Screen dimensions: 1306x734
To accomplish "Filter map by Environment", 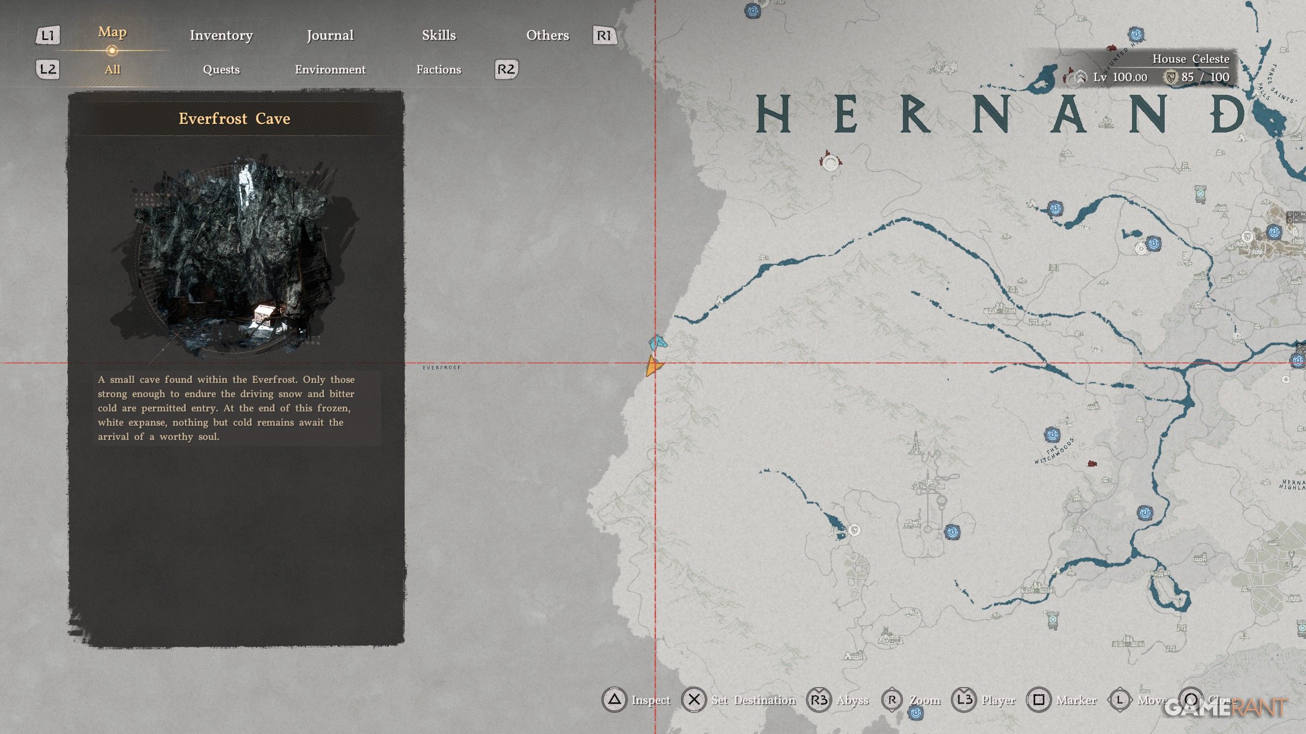I will tap(330, 69).
